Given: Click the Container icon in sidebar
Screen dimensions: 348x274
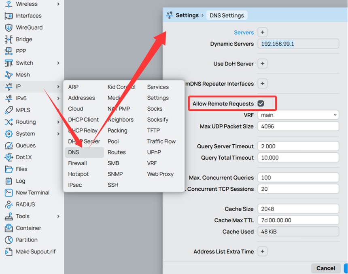Looking at the screenshot, I should click(8, 228).
